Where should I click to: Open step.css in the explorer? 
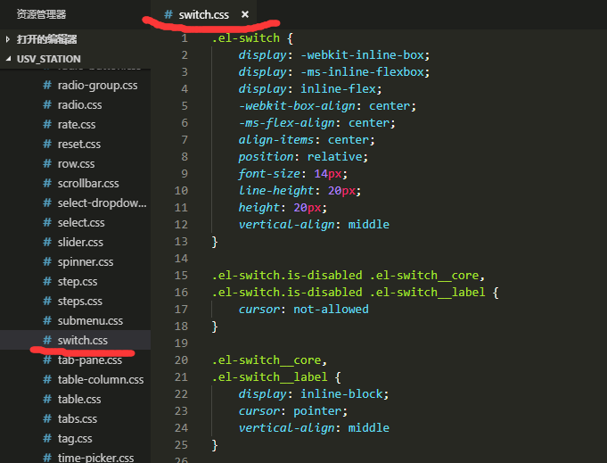pos(78,282)
